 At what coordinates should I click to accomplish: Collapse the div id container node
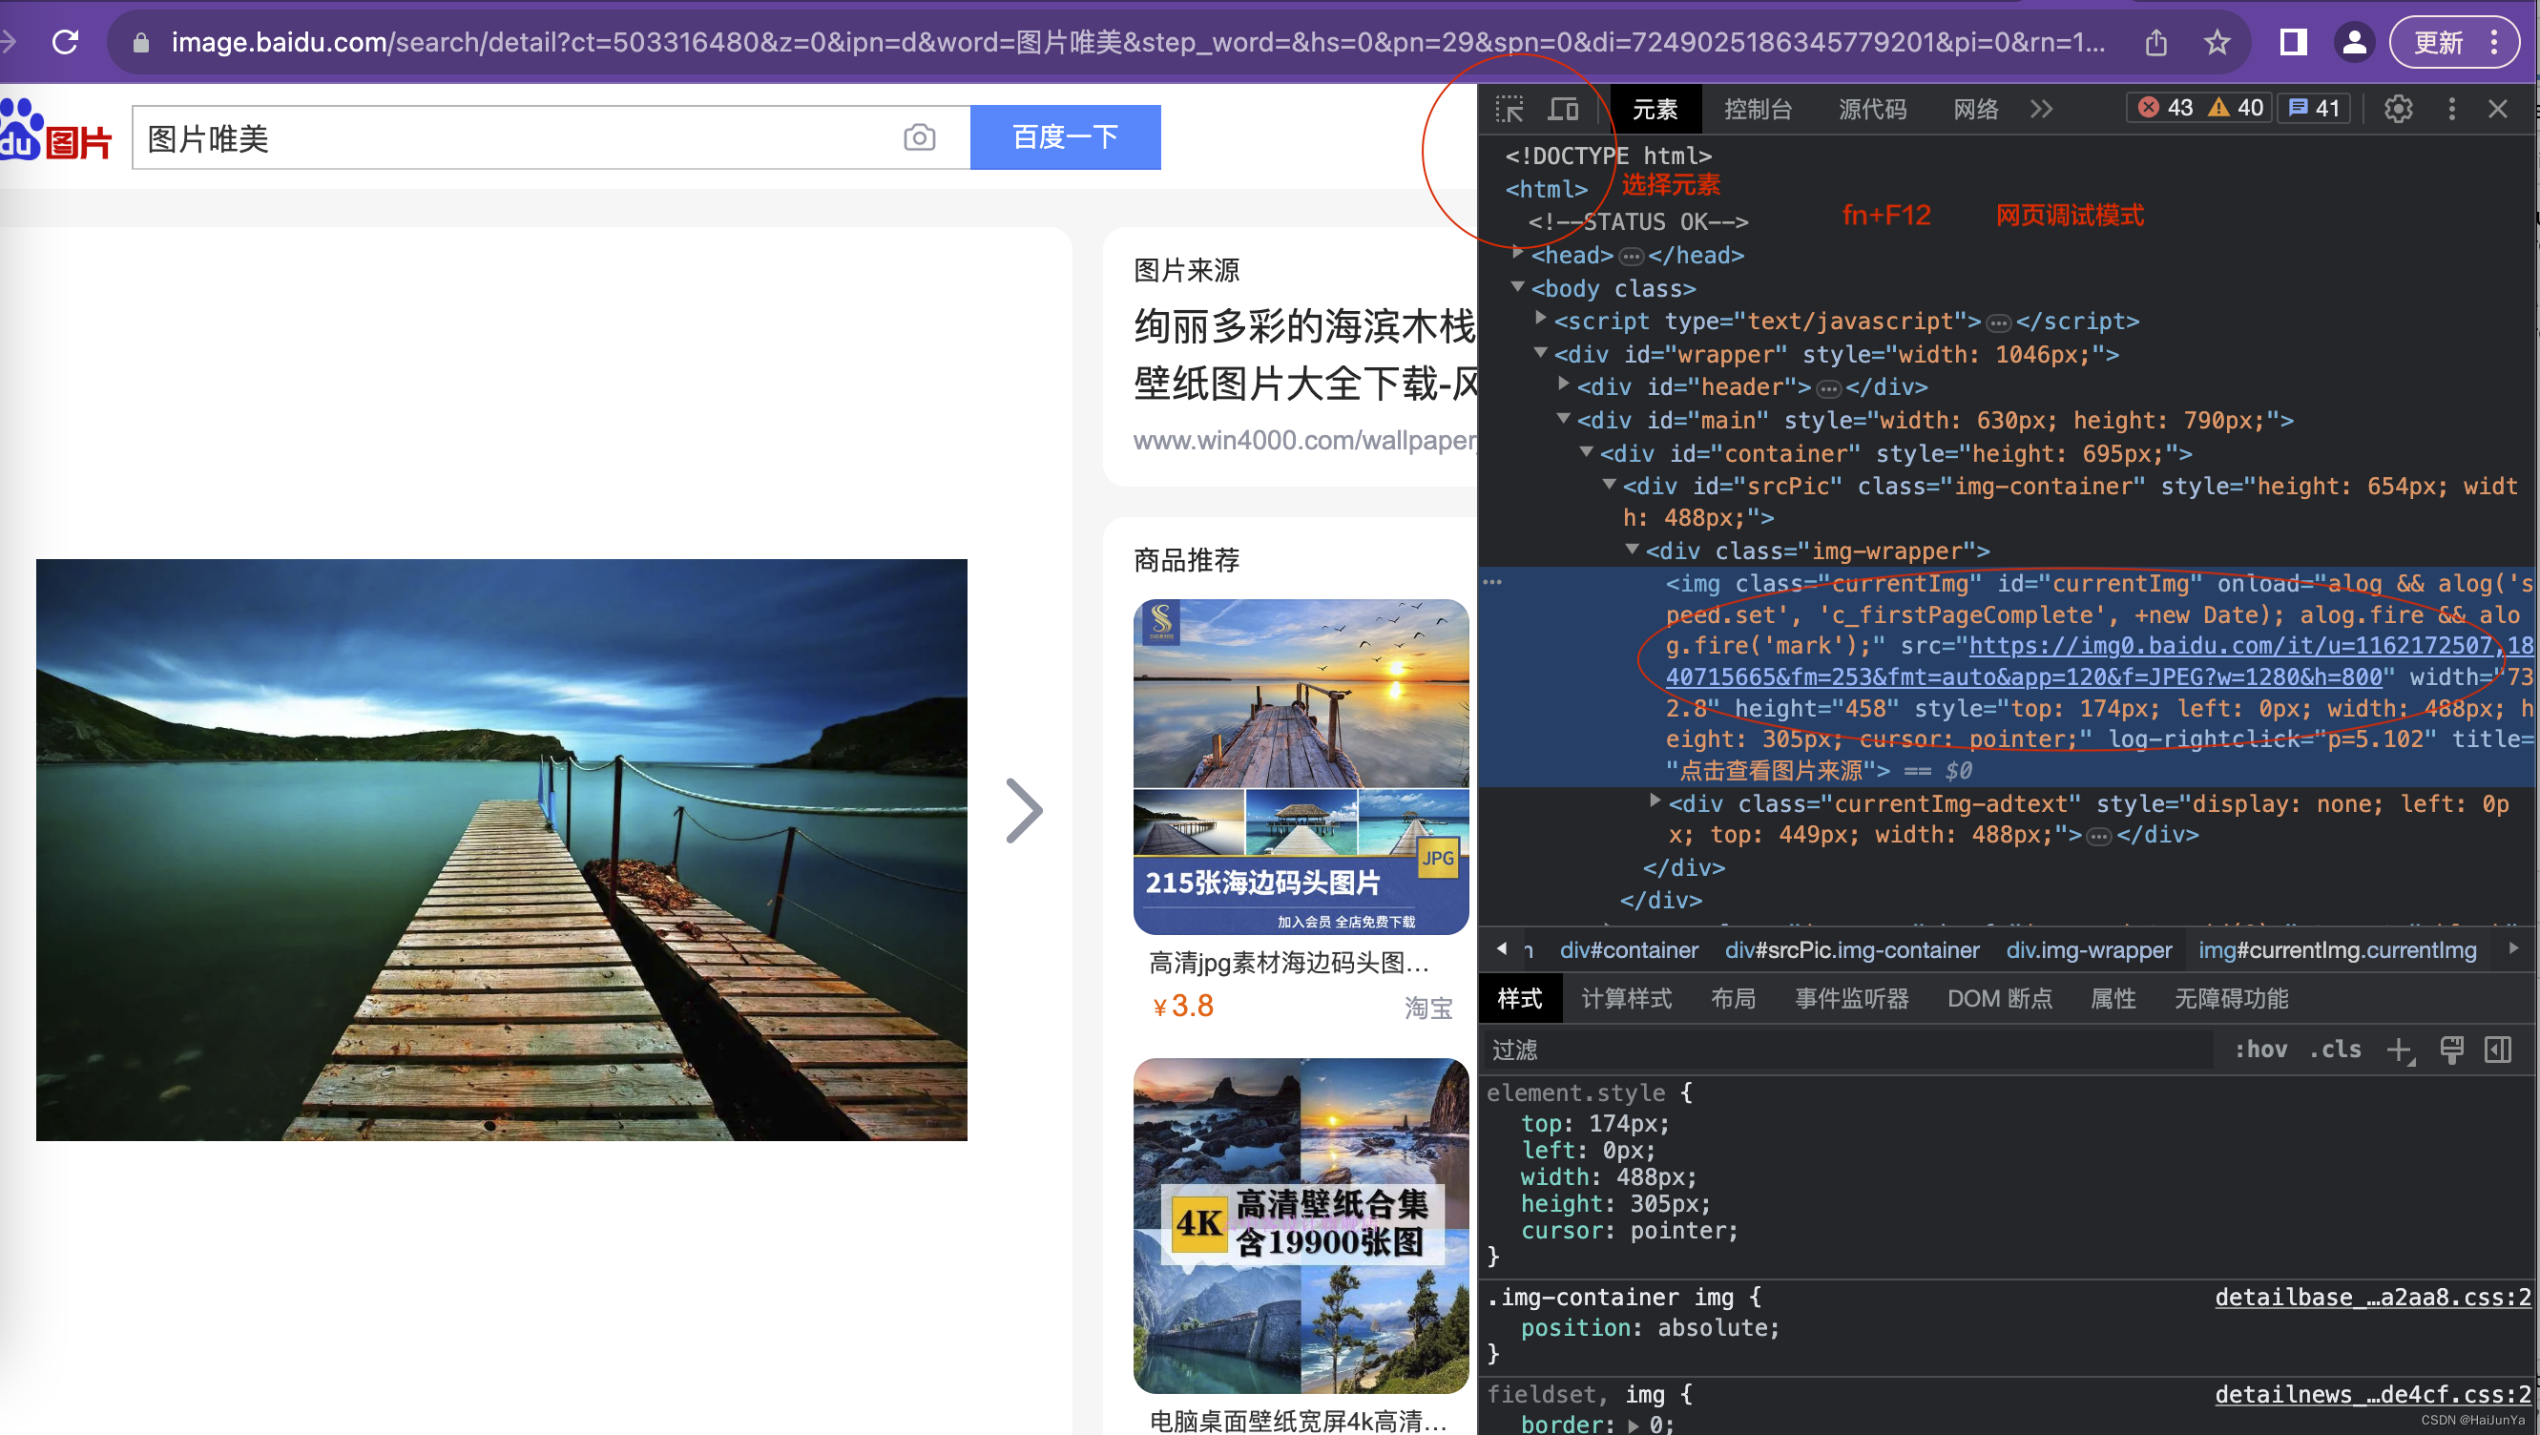tap(1587, 451)
